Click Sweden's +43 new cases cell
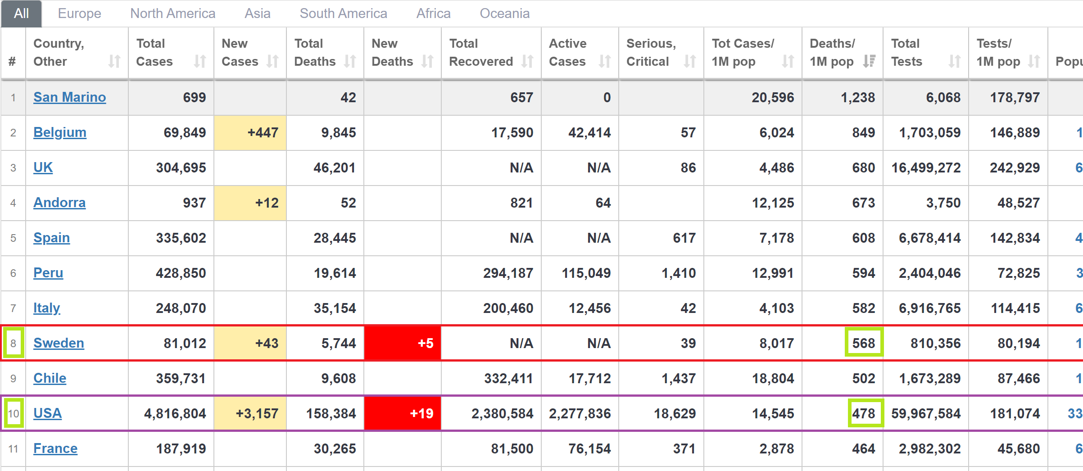This screenshot has width=1083, height=471. tap(250, 343)
